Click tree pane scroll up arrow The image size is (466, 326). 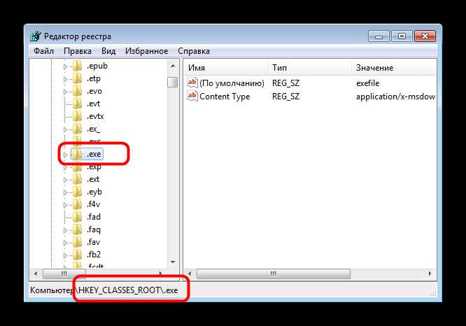pos(173,65)
